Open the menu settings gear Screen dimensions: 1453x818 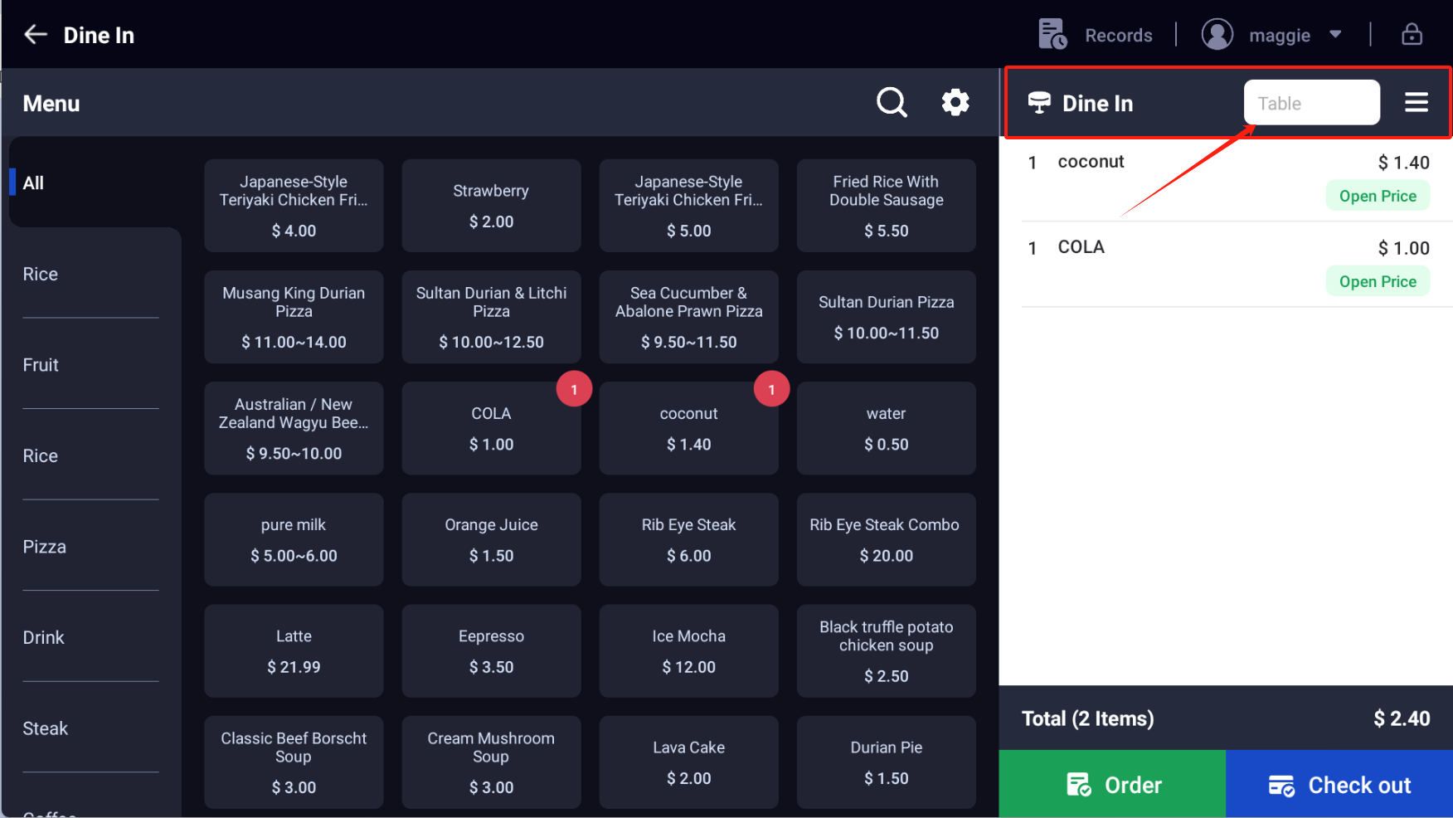(x=955, y=102)
